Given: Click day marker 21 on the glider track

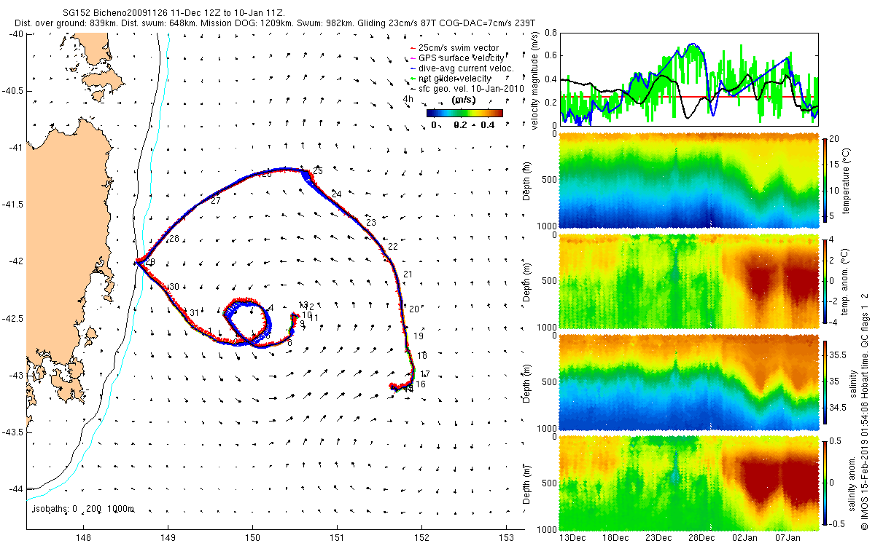Looking at the screenshot, I should (408, 274).
